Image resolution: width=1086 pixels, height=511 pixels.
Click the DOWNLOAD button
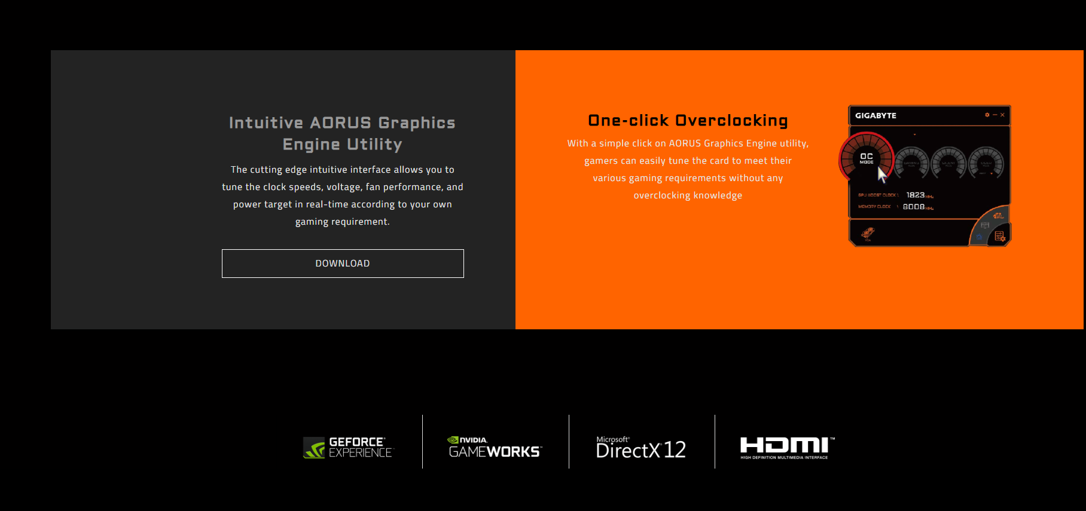click(x=343, y=264)
